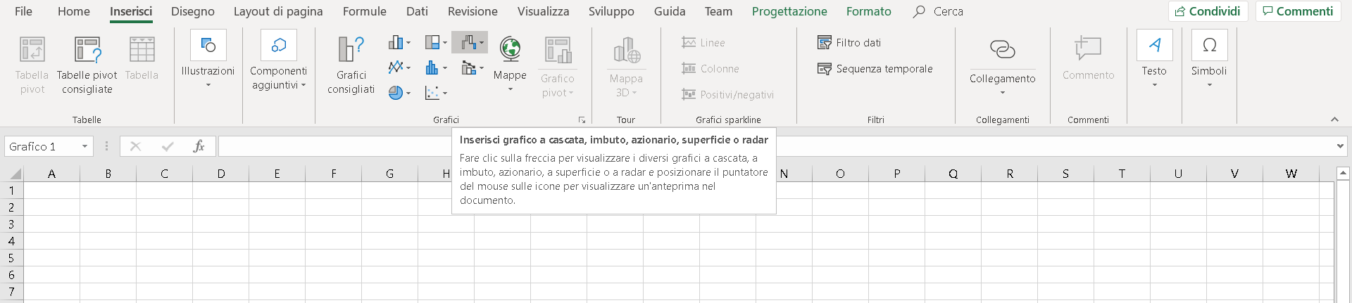
Task: Open the Simboli dropdown menu
Action: [1209, 60]
